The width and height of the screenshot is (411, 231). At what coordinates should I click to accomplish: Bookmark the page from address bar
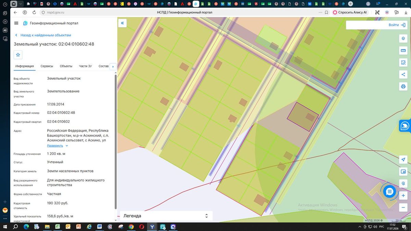326,12
